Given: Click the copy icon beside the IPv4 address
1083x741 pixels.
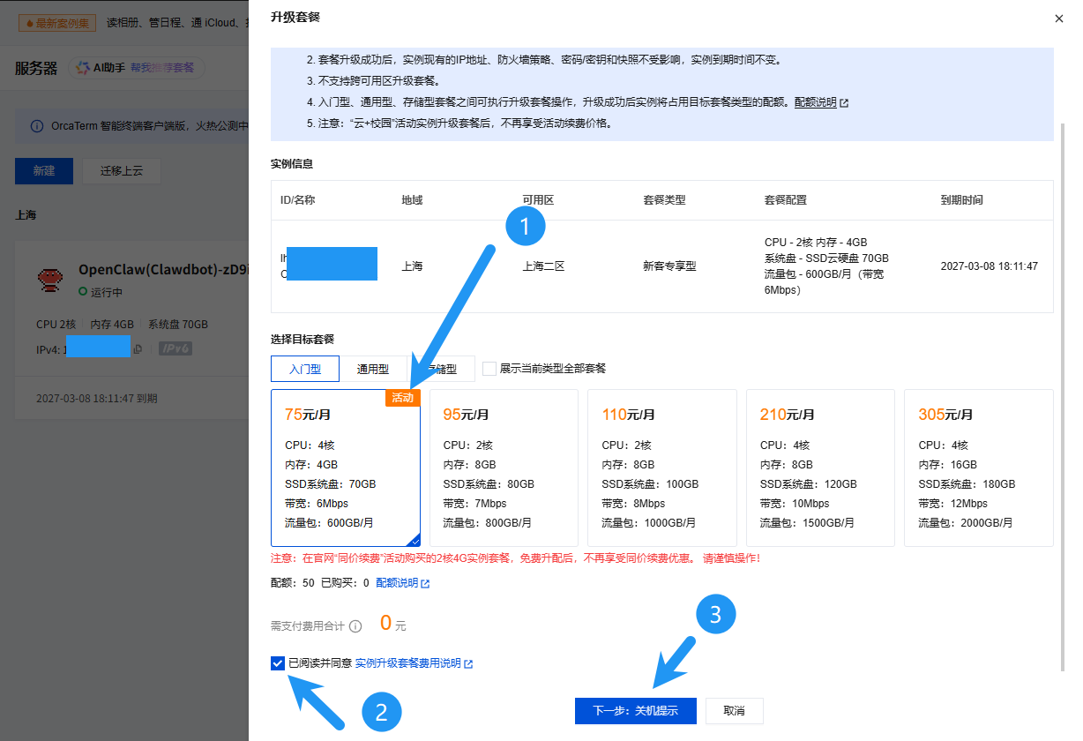Looking at the screenshot, I should click(138, 349).
